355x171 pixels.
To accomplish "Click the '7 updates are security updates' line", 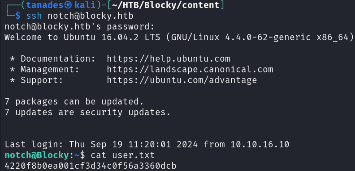I will 87,113.
